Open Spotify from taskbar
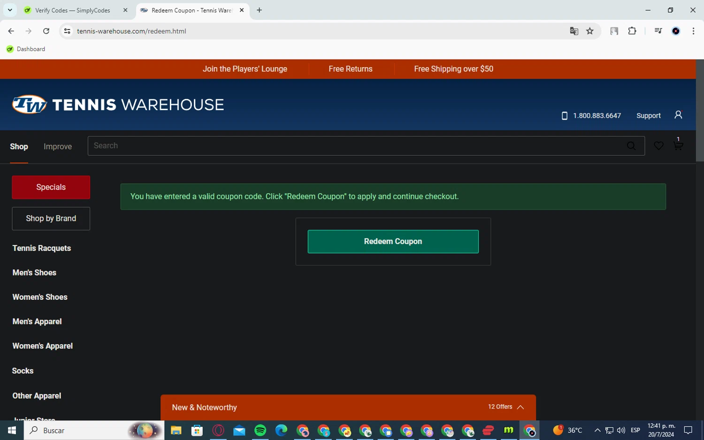This screenshot has width=704, height=440. point(260,430)
